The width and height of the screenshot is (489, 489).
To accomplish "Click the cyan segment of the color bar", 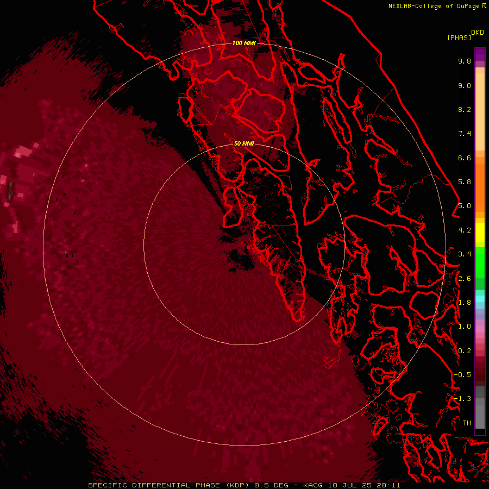I will (x=480, y=299).
